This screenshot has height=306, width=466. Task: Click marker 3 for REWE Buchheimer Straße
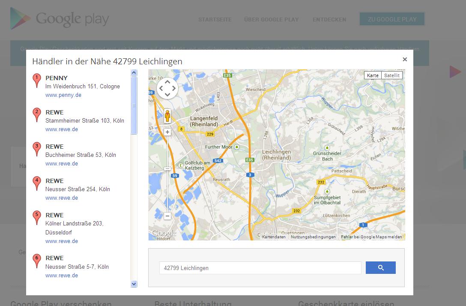(x=36, y=149)
